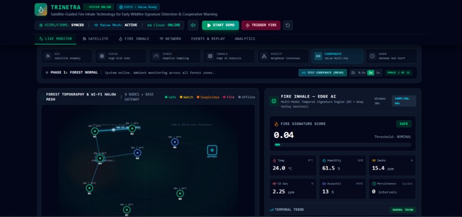462x217 pixels.
Task: Click the SEE Satellite Anomaly step icon
Action: coord(48,56)
